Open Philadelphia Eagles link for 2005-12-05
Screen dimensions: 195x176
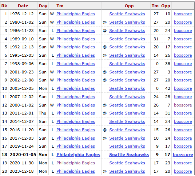click(x=76, y=88)
